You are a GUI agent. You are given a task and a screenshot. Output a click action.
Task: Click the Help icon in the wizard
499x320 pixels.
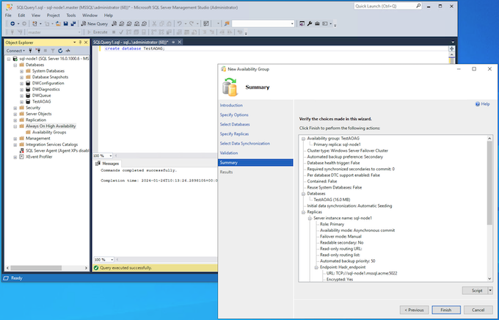[x=478, y=104]
